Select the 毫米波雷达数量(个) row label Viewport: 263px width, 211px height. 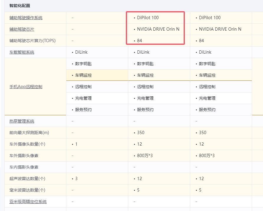click(x=27, y=190)
